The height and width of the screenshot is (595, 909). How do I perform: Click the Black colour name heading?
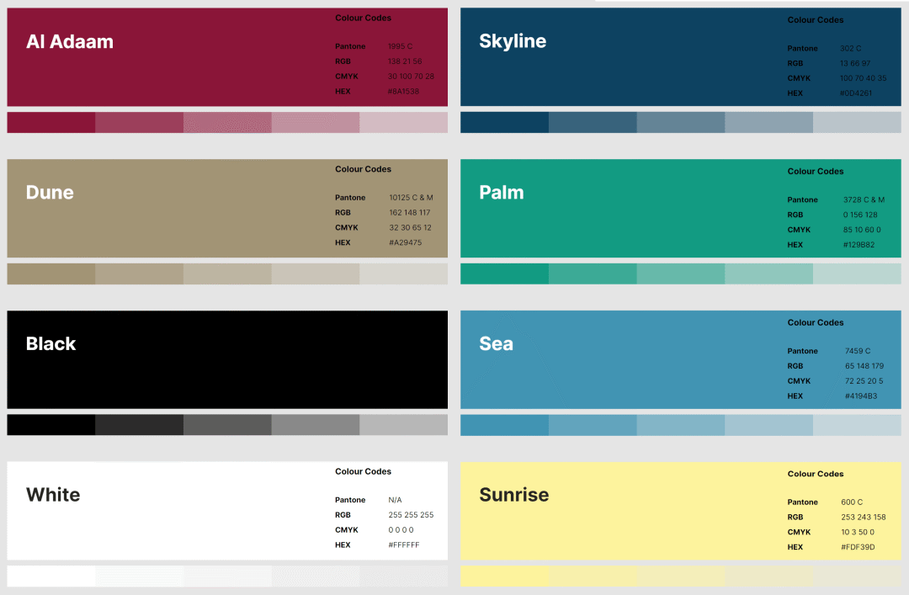[50, 344]
